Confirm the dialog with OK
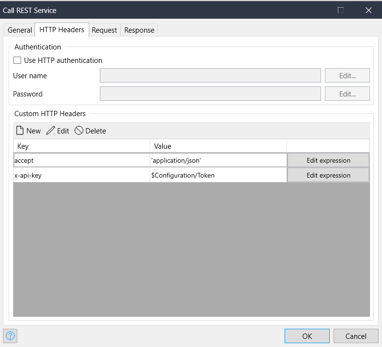 (307, 336)
